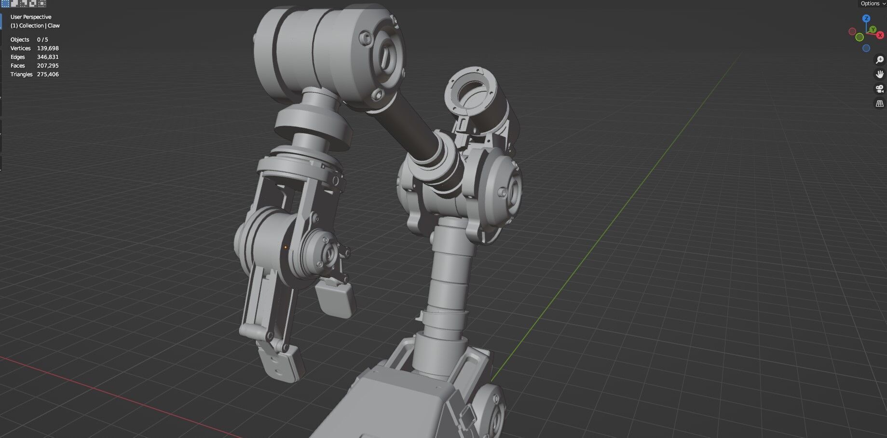Screen dimensions: 887x438
Task: Click the "(1) Collection | Claw" text
Action: click(x=35, y=26)
